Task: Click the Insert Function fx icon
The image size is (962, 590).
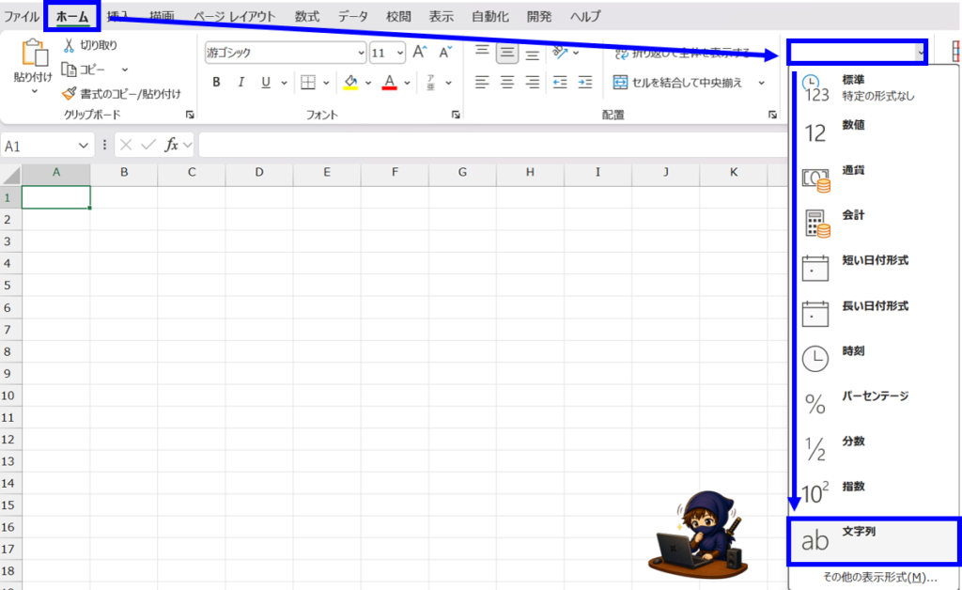Action: [x=171, y=146]
